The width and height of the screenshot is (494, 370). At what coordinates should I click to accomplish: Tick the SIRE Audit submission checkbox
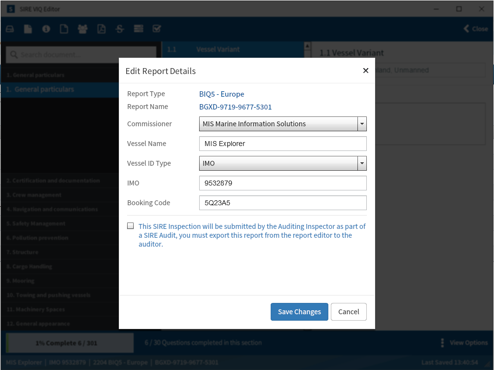pos(131,225)
